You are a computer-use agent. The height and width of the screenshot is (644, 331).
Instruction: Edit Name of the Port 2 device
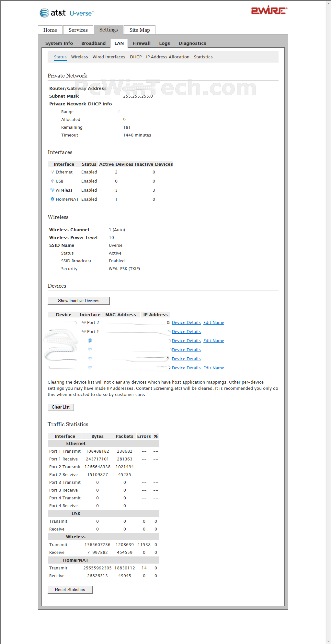pyautogui.click(x=214, y=323)
